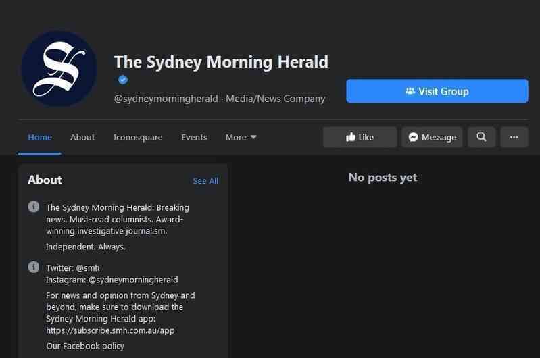Like the Sydney Morning Herald page
The width and height of the screenshot is (540, 358).
pyautogui.click(x=360, y=137)
